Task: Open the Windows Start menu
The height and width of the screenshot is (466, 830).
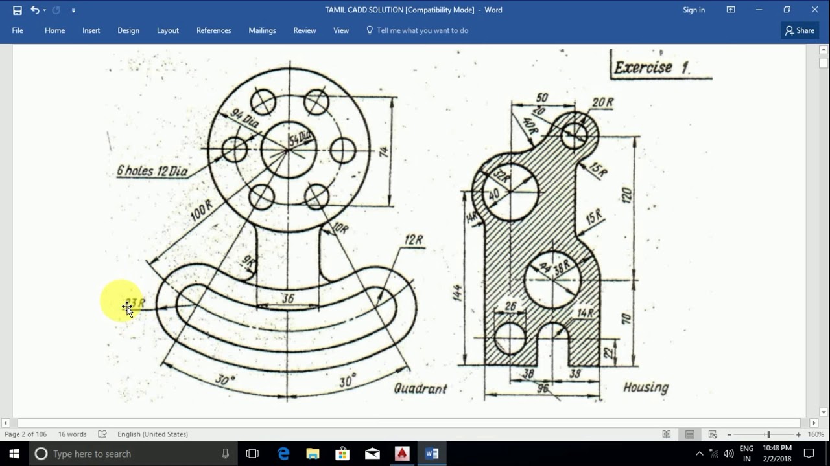Action: point(14,454)
